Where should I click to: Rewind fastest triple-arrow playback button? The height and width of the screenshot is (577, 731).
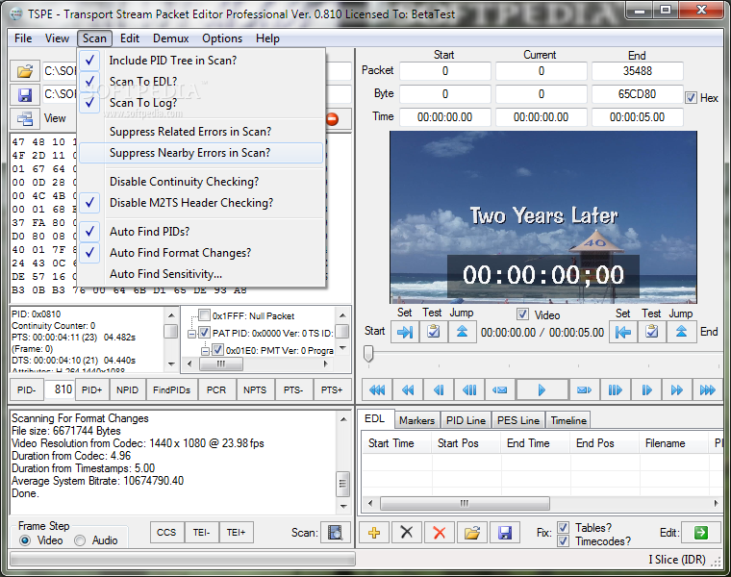(x=377, y=389)
